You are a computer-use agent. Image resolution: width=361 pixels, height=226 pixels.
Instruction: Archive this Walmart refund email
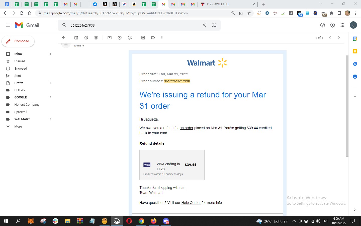tap(76, 38)
